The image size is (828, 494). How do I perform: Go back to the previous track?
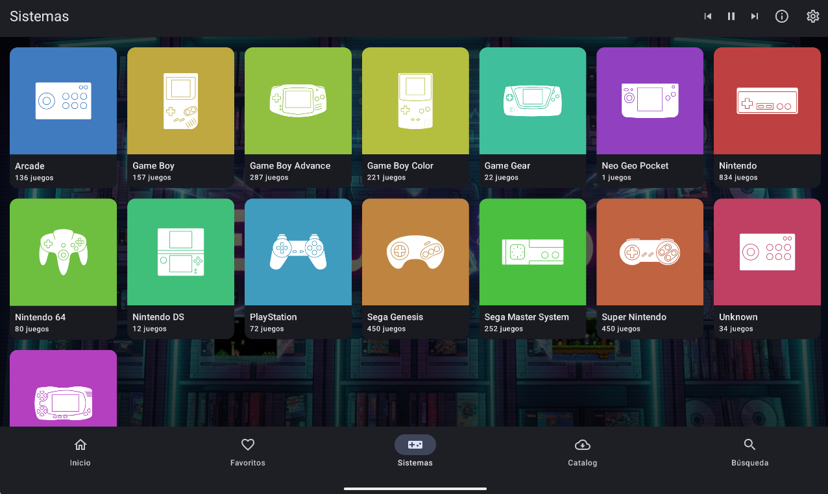[x=708, y=16]
